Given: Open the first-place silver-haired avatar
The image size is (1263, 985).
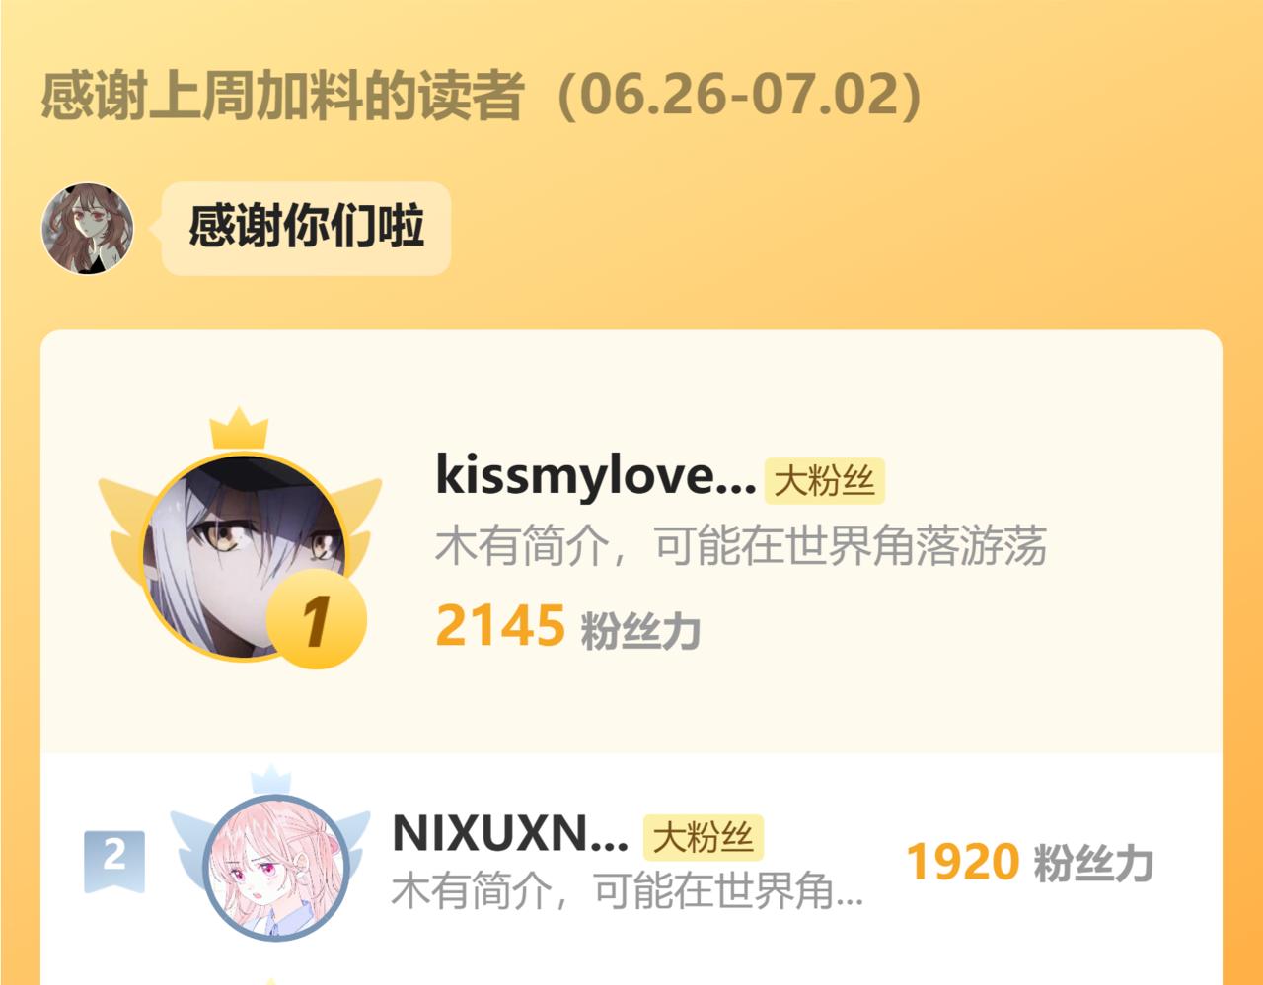Looking at the screenshot, I should pyautogui.click(x=244, y=557).
